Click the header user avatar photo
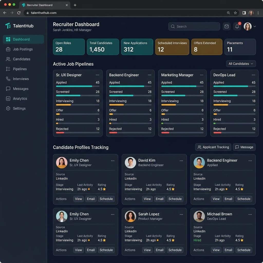The width and height of the screenshot is (263, 263). point(248,26)
